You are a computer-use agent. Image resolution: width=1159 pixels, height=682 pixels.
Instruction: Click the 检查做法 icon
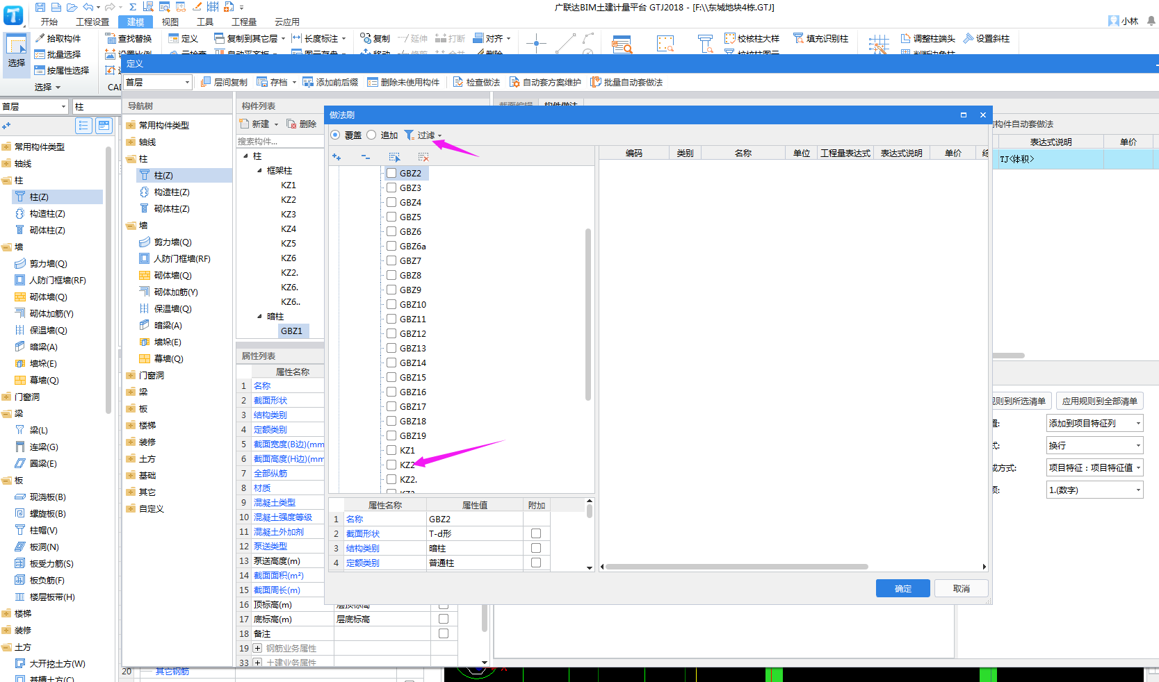(458, 82)
